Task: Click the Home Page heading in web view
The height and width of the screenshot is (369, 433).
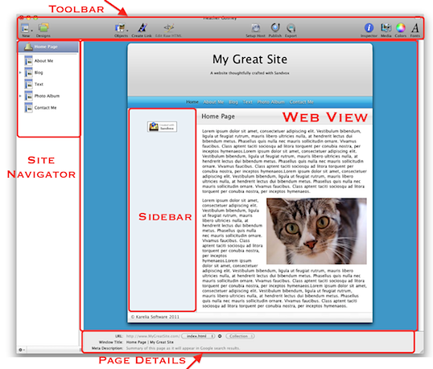Action: (218, 117)
